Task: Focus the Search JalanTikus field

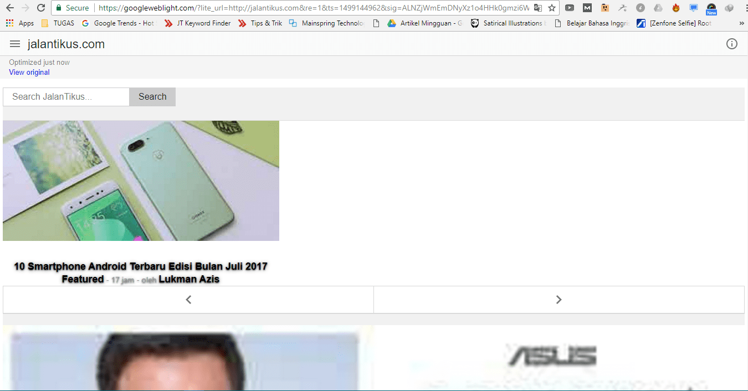Action: [66, 97]
